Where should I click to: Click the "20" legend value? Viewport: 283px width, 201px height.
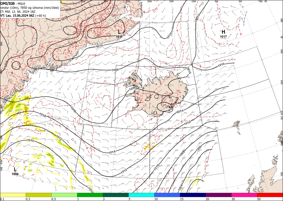click(x=207, y=199)
